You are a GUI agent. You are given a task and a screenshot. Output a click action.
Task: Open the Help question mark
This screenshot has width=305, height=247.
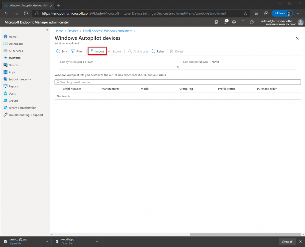(x=243, y=22)
